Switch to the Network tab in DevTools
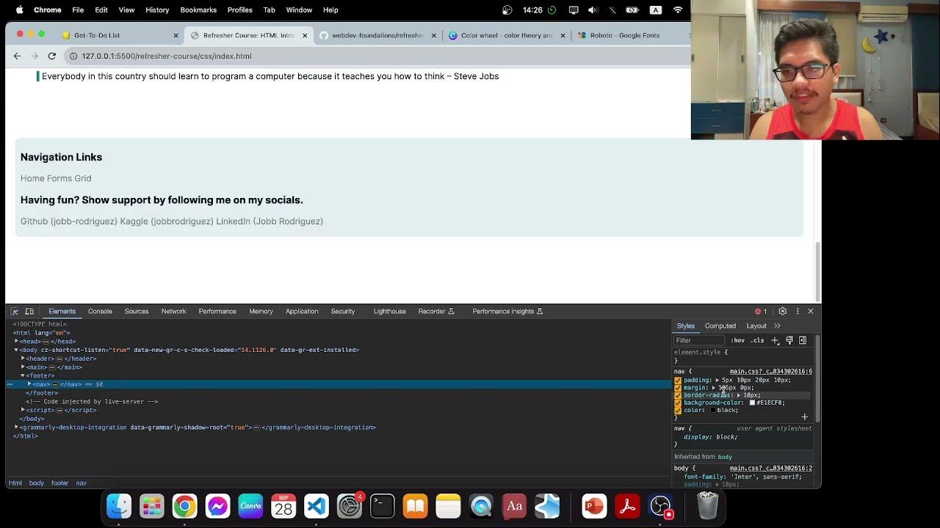The image size is (940, 528). pos(174,312)
